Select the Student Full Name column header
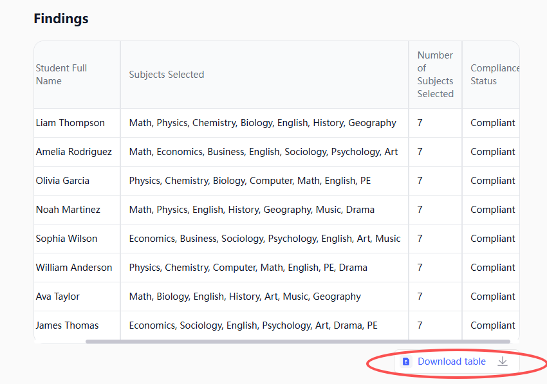Viewport: 547px width, 384px height. (x=61, y=75)
